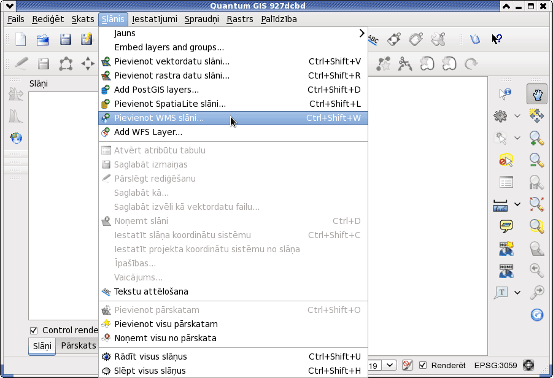Choose Add PostGIS layers entry
The image size is (553, 378).
pyautogui.click(x=233, y=90)
